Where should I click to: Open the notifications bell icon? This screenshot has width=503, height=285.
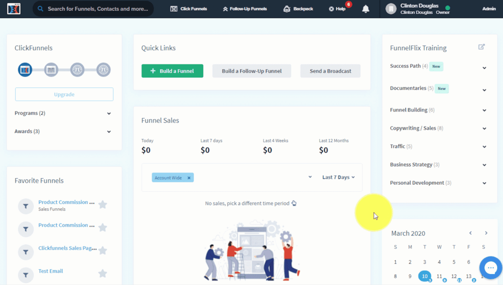365,9
